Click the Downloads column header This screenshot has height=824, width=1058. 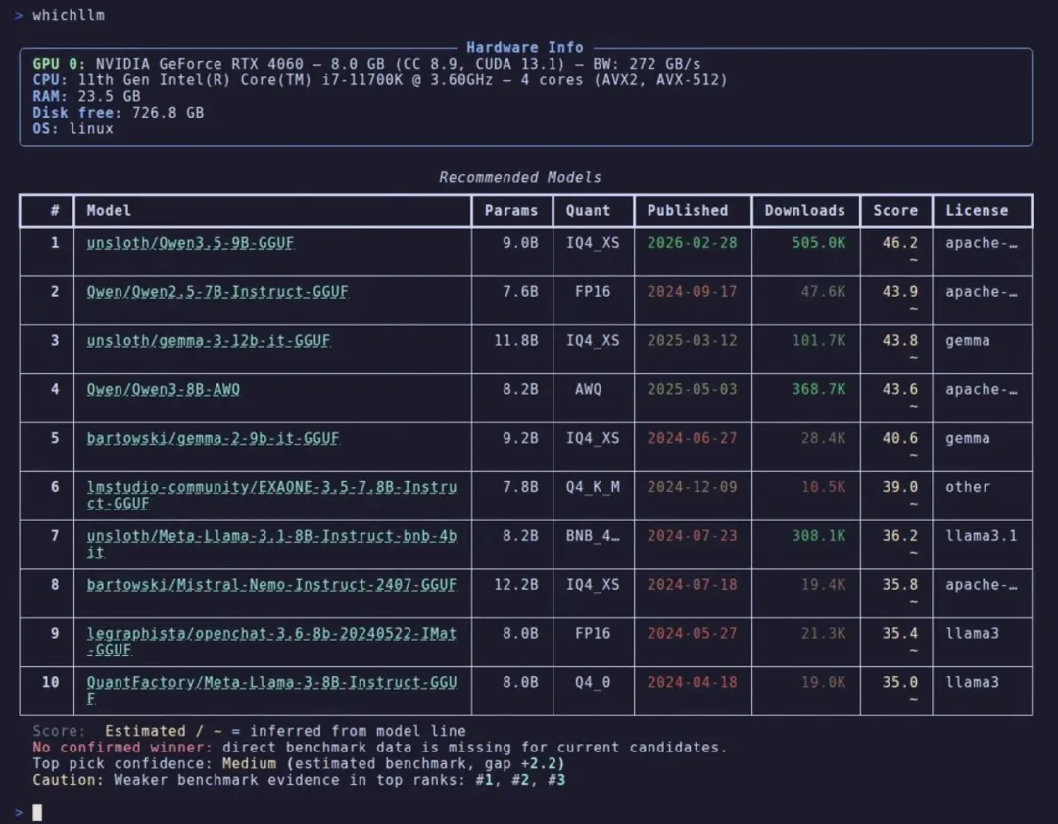click(x=805, y=210)
